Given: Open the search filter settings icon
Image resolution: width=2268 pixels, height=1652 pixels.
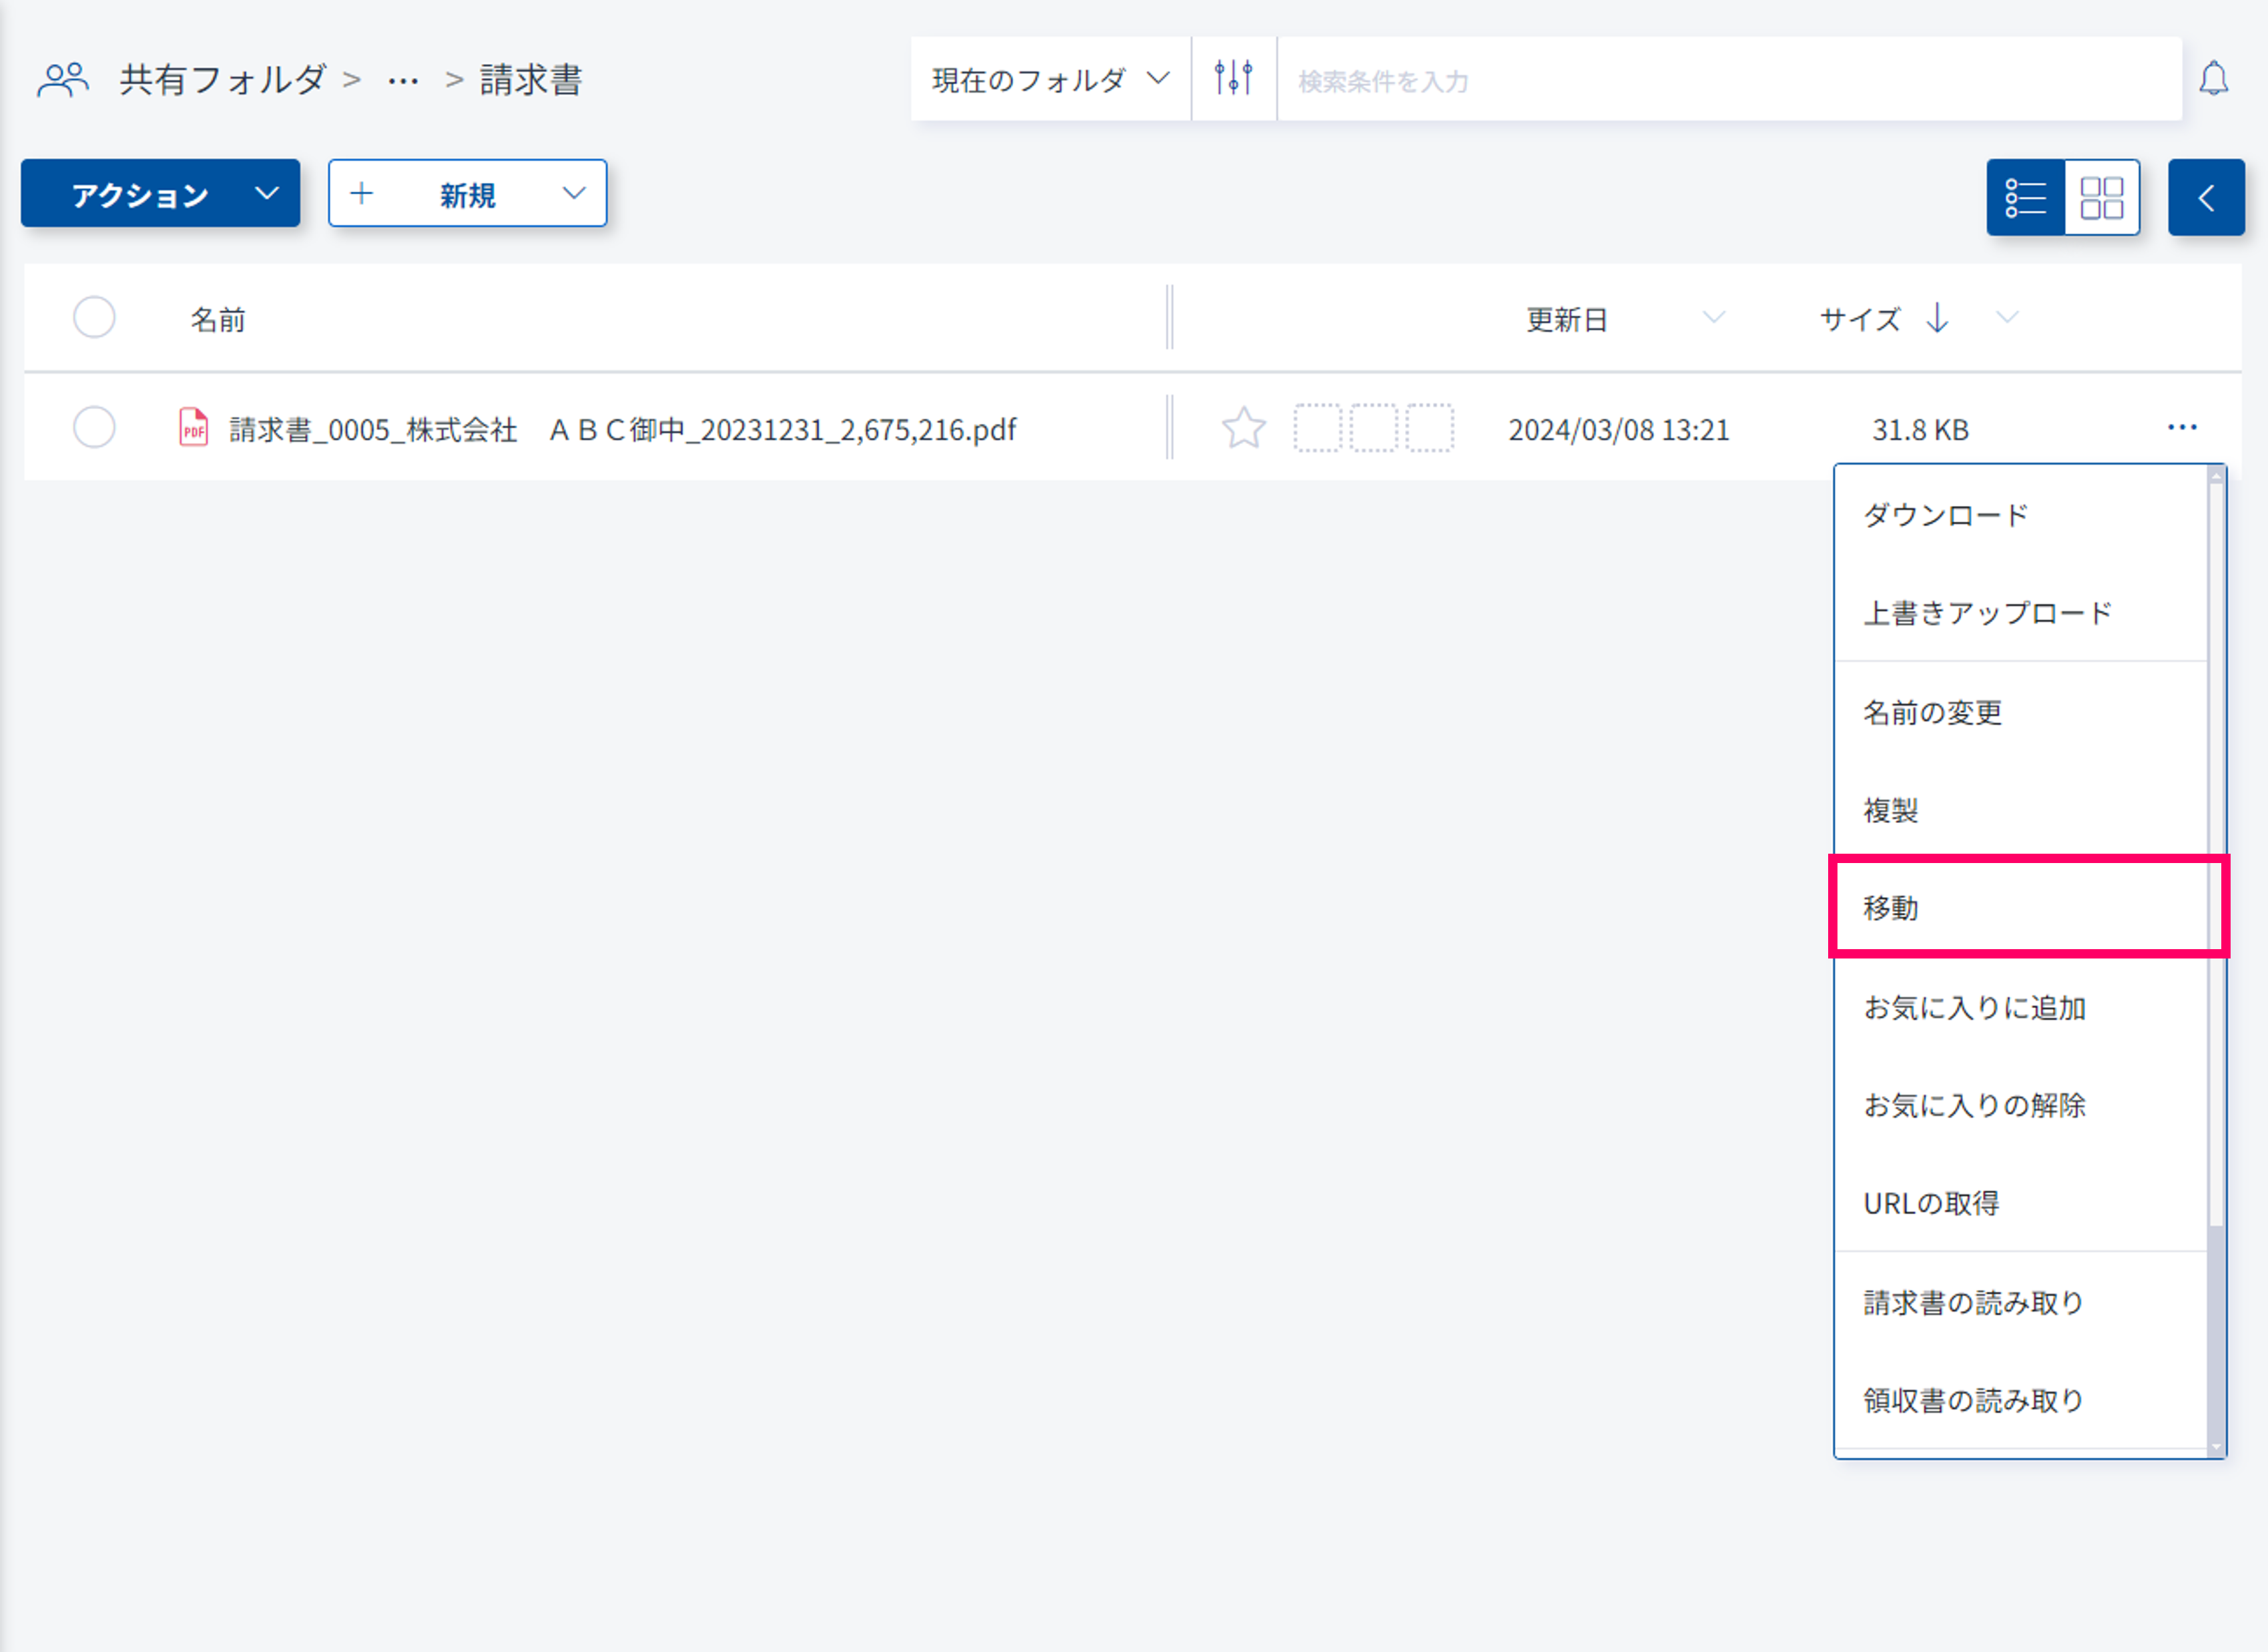Looking at the screenshot, I should (1233, 78).
